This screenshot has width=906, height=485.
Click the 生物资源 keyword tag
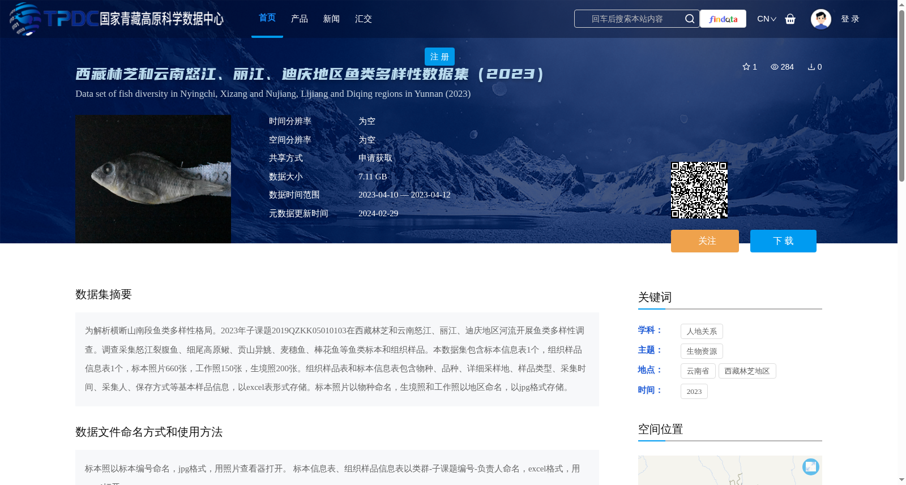click(x=702, y=351)
